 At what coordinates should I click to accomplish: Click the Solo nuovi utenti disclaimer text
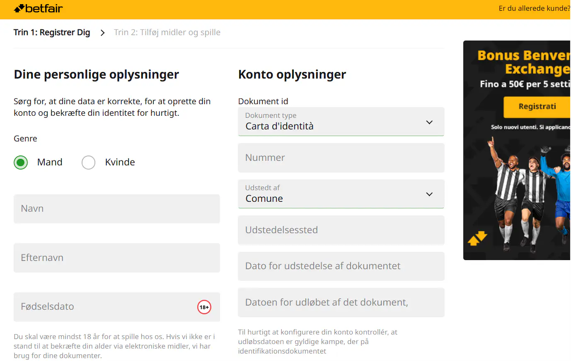coord(531,127)
